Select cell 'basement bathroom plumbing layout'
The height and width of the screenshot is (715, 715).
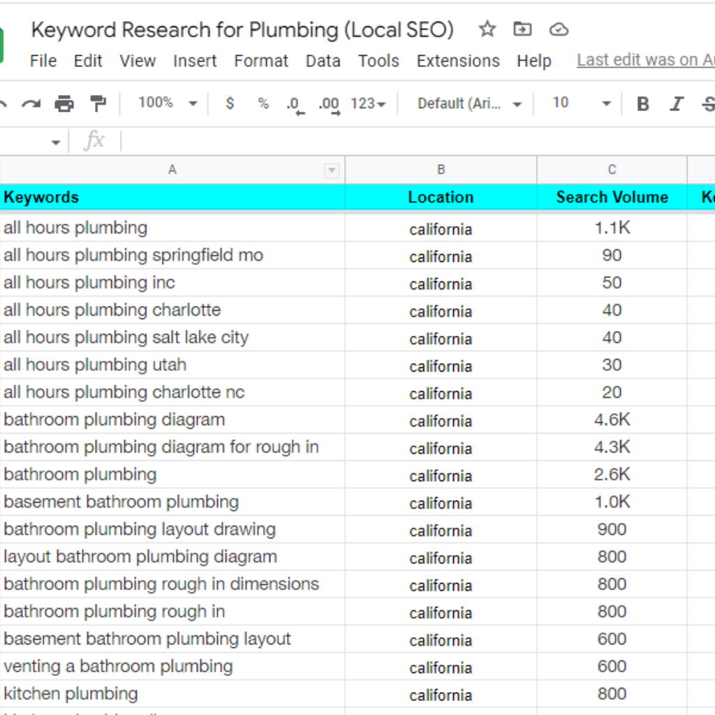tap(172, 639)
